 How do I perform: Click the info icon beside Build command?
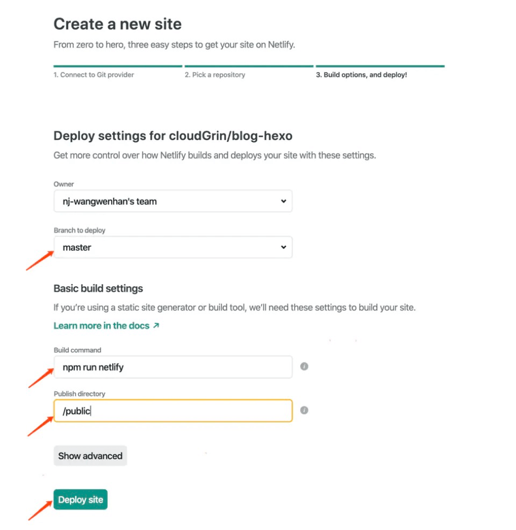tap(304, 366)
